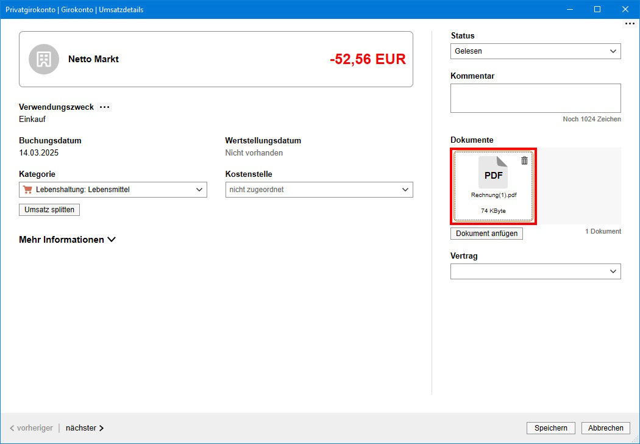
Task: Click the Umsatz splitten button
Action: click(x=49, y=210)
